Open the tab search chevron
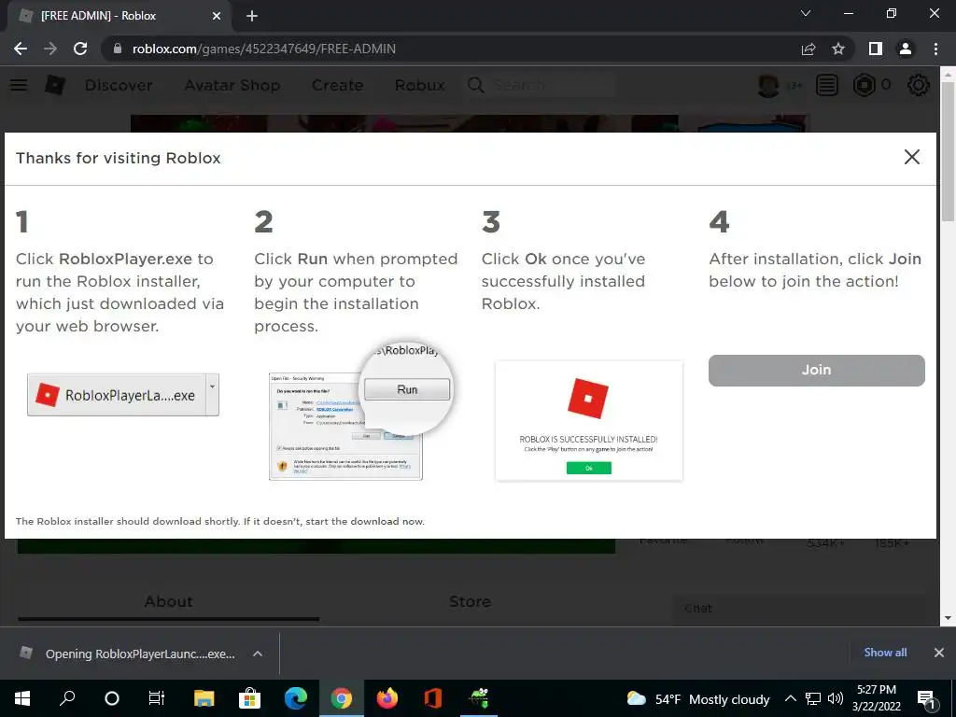 806,13
